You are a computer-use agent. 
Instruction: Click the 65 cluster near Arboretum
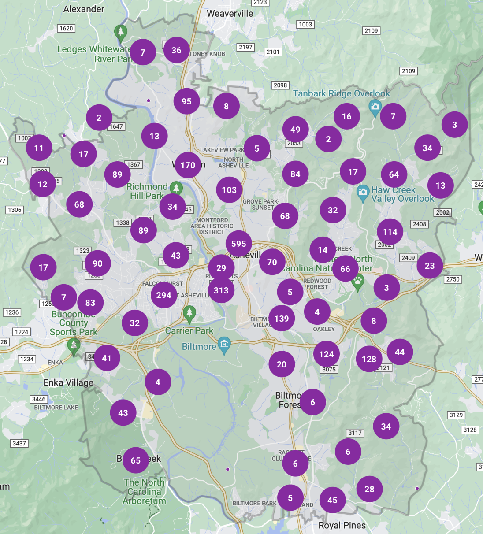point(136,460)
